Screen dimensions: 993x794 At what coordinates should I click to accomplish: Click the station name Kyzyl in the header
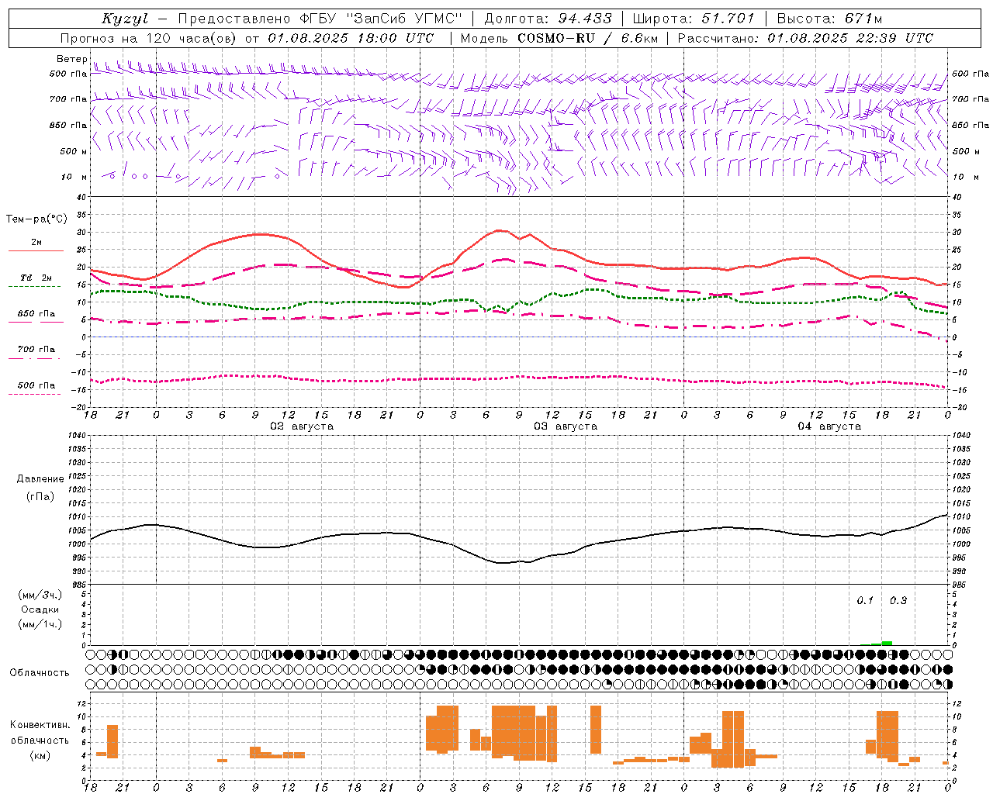tap(125, 19)
